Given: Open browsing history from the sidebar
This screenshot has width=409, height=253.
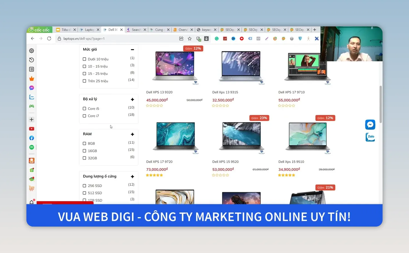Looking at the screenshot, I should coord(32,60).
